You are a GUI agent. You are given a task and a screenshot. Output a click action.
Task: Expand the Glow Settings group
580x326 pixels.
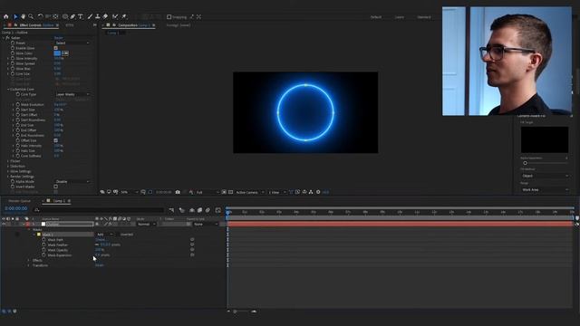(8, 171)
